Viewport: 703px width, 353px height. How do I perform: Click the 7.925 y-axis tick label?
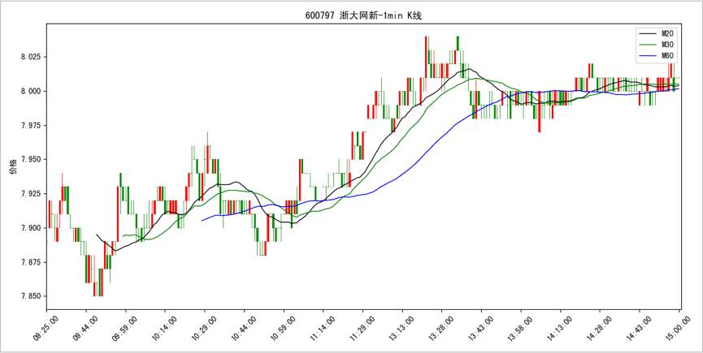(x=32, y=193)
